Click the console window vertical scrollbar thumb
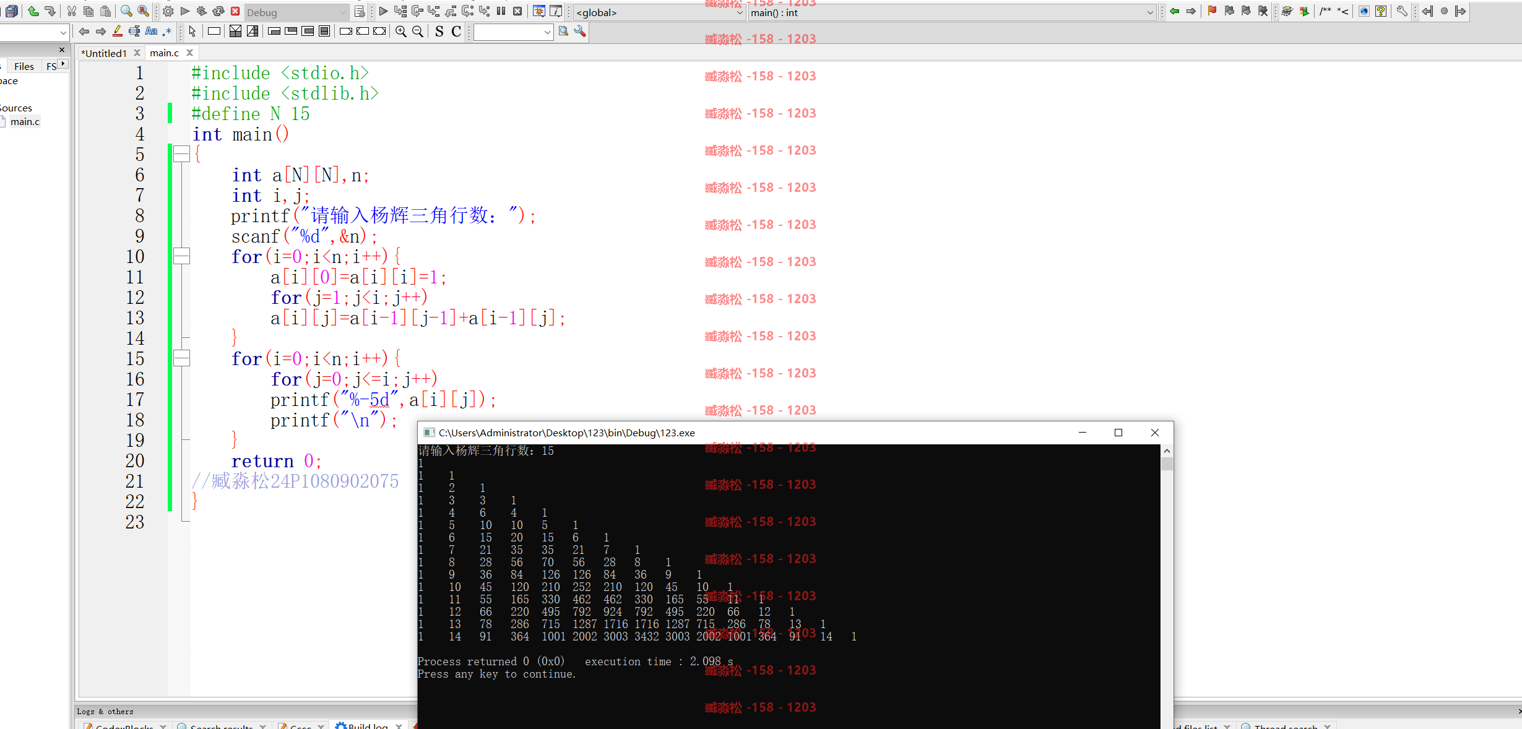Image resolution: width=1522 pixels, height=729 pixels. (x=1167, y=464)
